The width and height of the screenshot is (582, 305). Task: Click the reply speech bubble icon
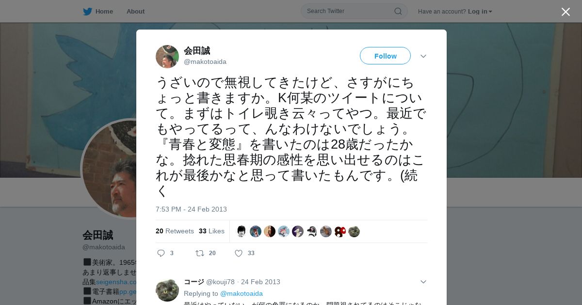[x=162, y=253]
